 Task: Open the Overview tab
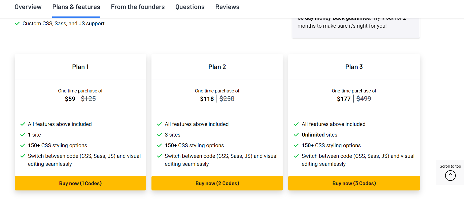pos(28,7)
